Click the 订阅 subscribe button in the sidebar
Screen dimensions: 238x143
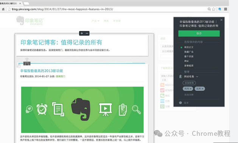(164, 80)
